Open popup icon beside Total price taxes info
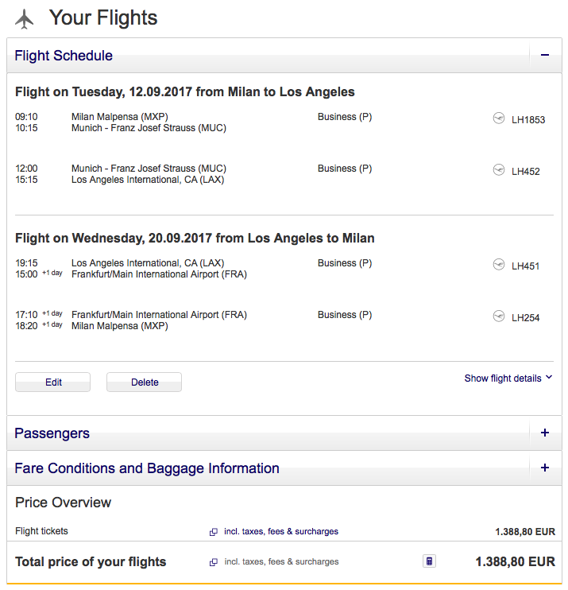Viewport: 568px width, 590px height. tap(213, 562)
